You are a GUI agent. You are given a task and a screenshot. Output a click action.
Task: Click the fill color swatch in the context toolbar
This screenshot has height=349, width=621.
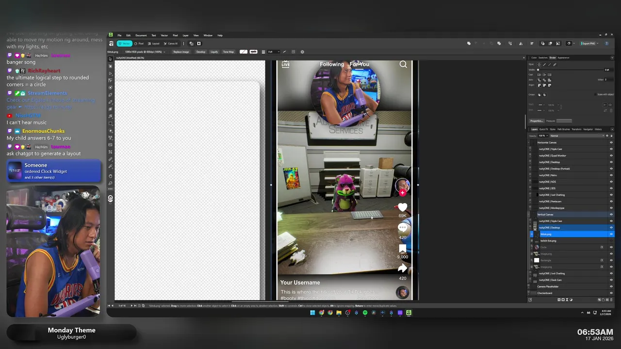pyautogui.click(x=244, y=52)
